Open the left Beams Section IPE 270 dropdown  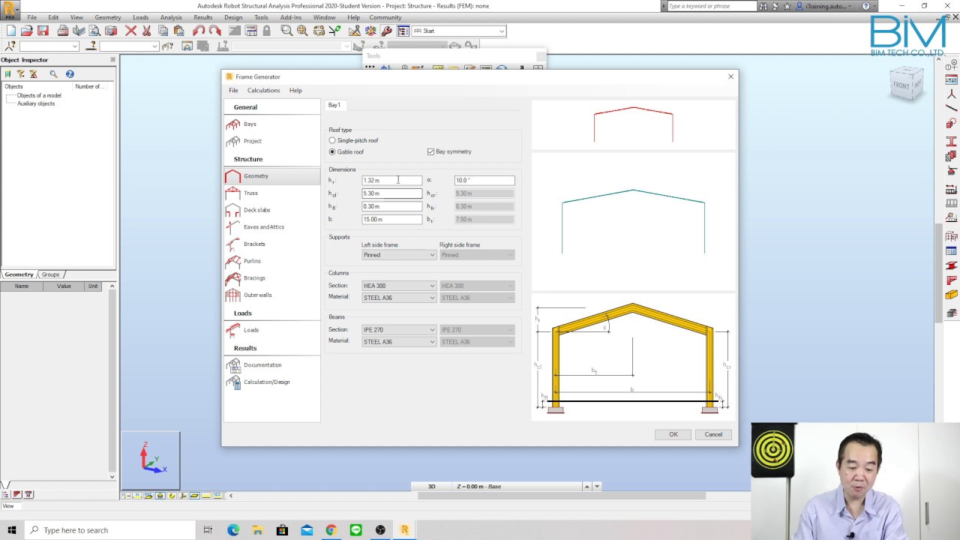tap(398, 330)
